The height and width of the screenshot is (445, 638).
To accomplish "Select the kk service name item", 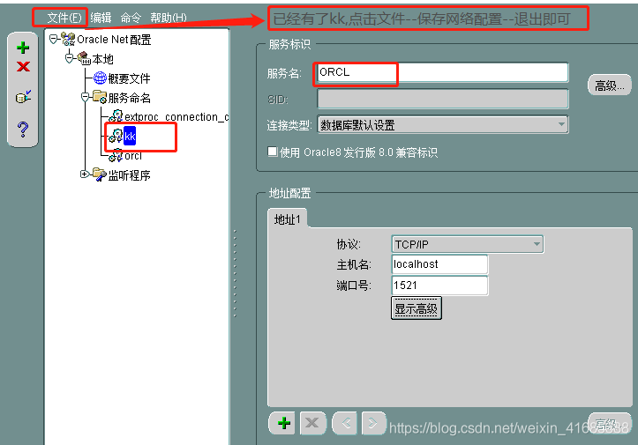I will tap(130, 136).
